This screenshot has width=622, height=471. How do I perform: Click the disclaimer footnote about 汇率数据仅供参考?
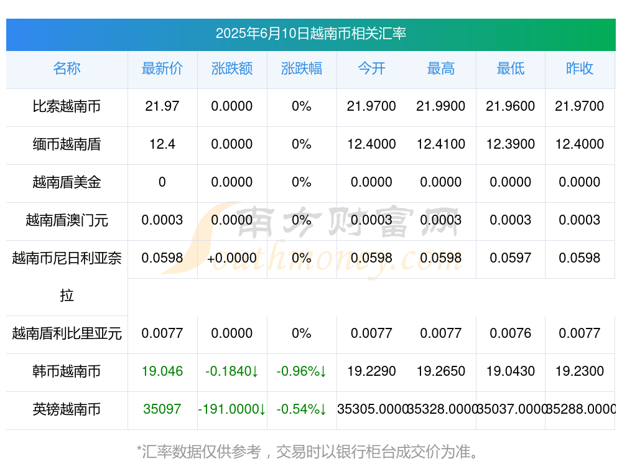[x=308, y=452]
